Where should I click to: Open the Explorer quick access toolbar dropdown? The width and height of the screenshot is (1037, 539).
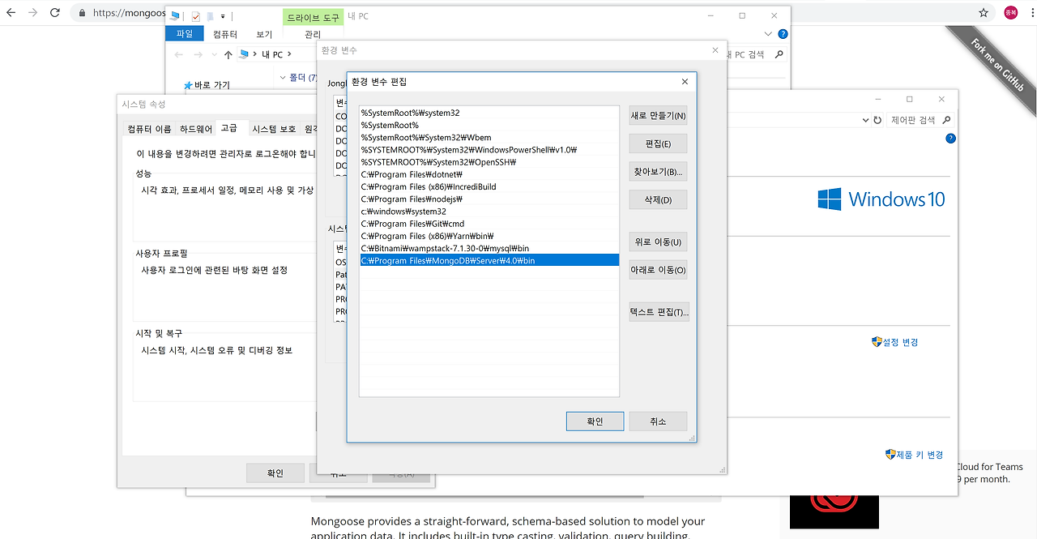click(223, 16)
